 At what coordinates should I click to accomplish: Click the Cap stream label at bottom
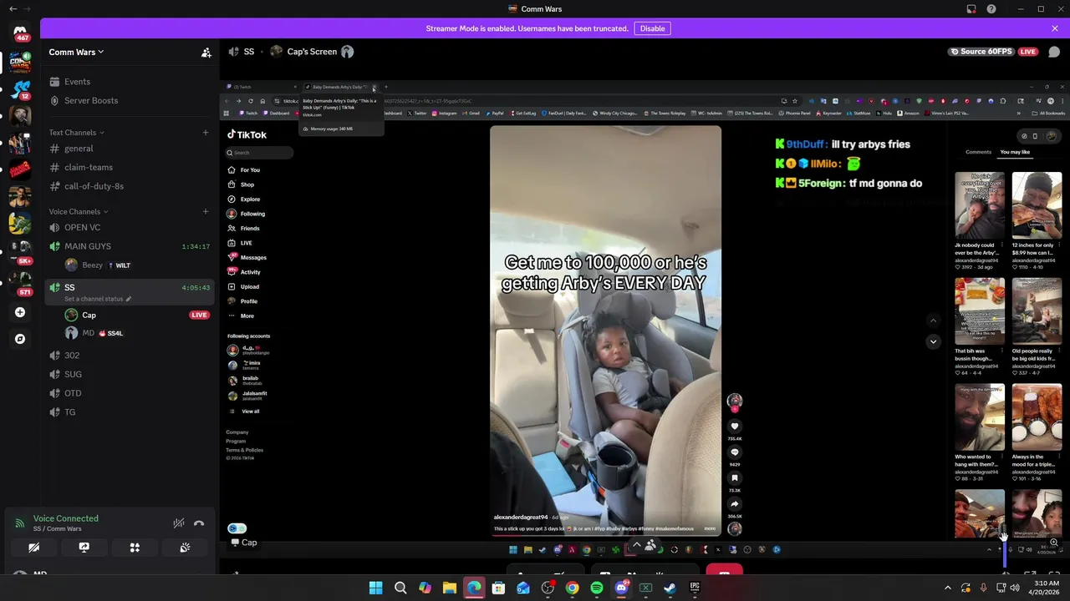click(x=244, y=543)
